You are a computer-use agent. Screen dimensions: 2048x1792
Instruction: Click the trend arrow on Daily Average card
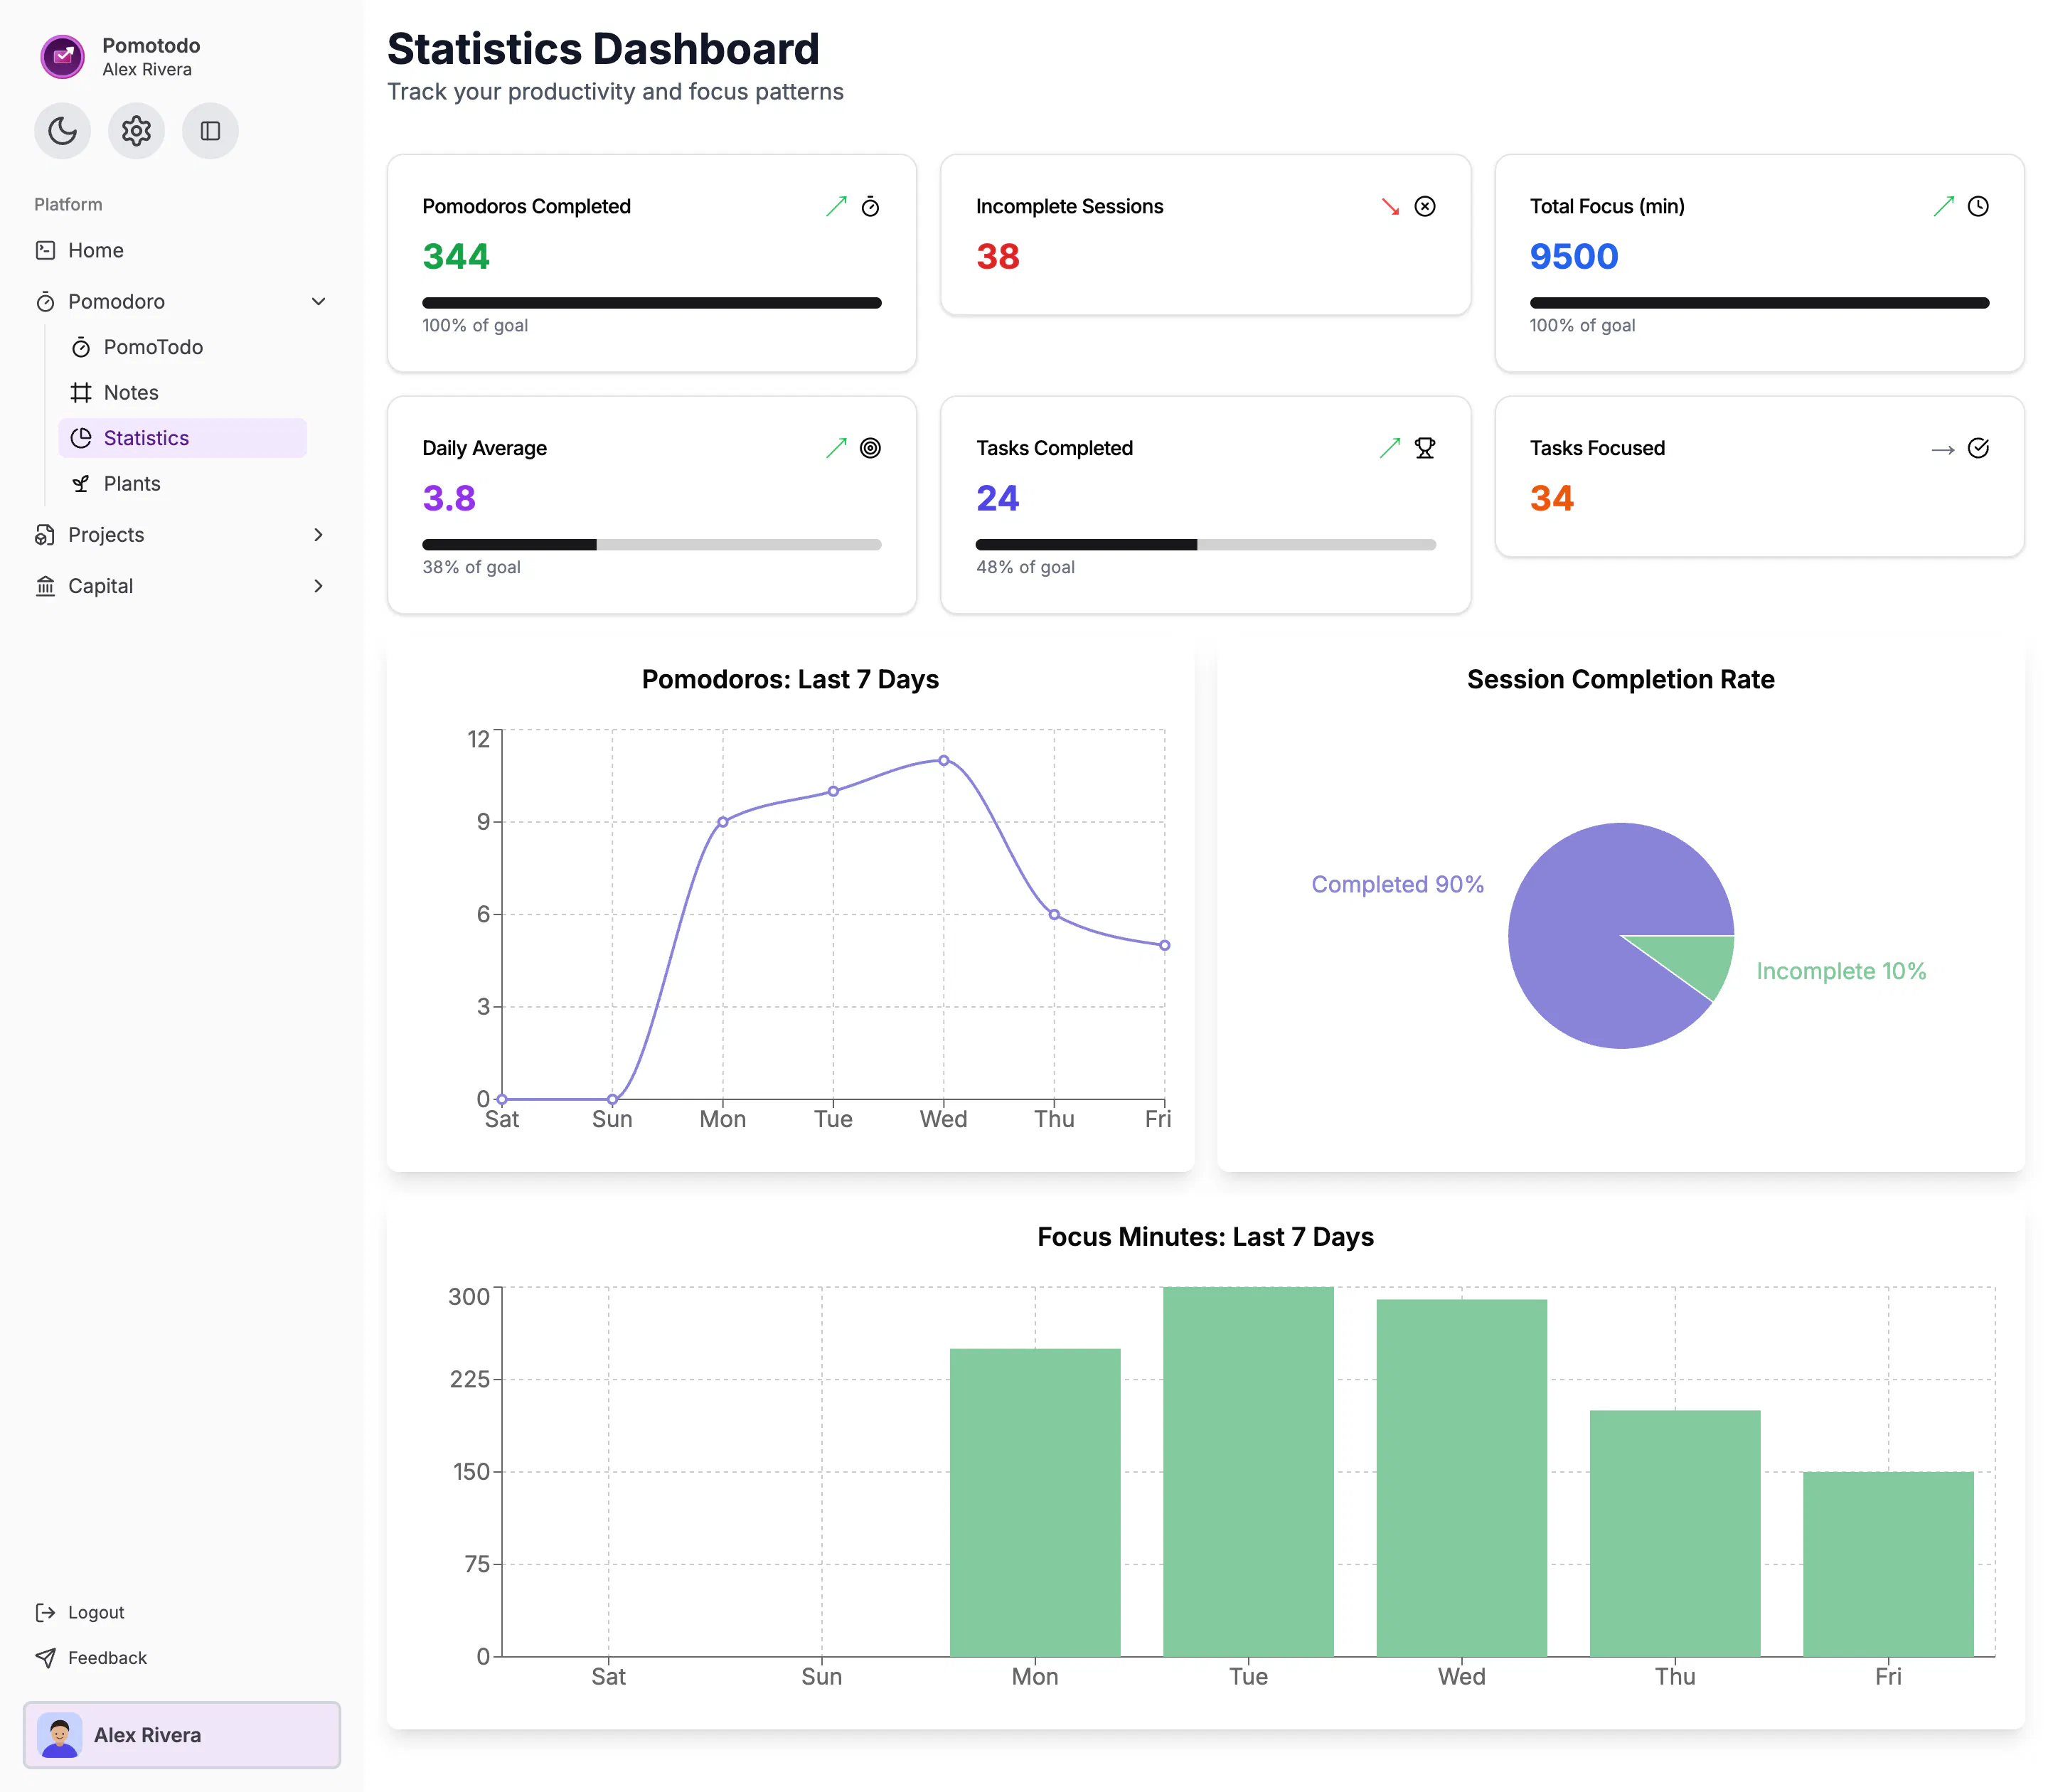click(x=836, y=449)
